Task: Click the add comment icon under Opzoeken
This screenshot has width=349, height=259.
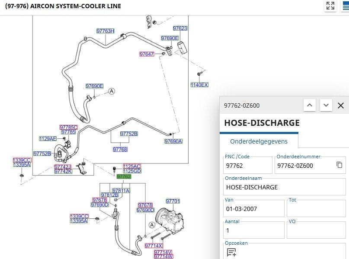Action: pos(231,253)
